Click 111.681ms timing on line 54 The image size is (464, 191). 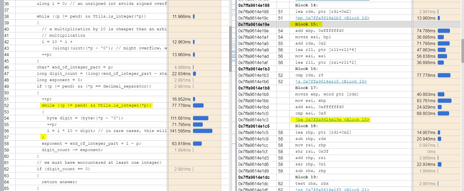coord(181,118)
